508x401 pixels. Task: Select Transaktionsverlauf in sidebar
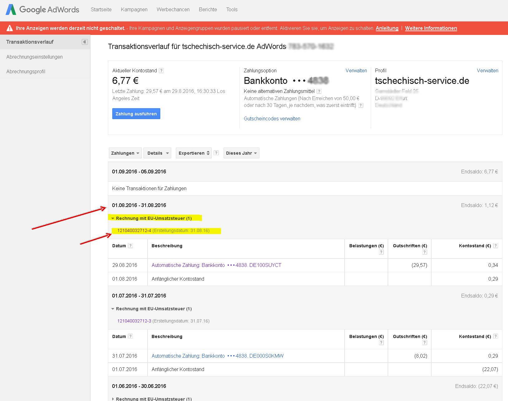[45, 42]
